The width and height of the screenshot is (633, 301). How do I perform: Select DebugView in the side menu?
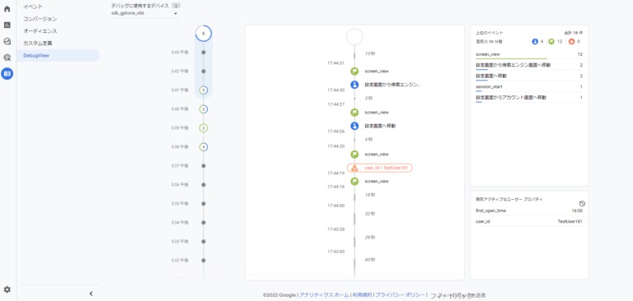59,55
